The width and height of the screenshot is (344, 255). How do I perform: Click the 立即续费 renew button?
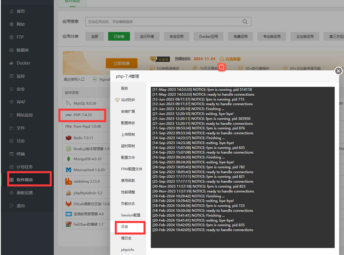(x=122, y=63)
